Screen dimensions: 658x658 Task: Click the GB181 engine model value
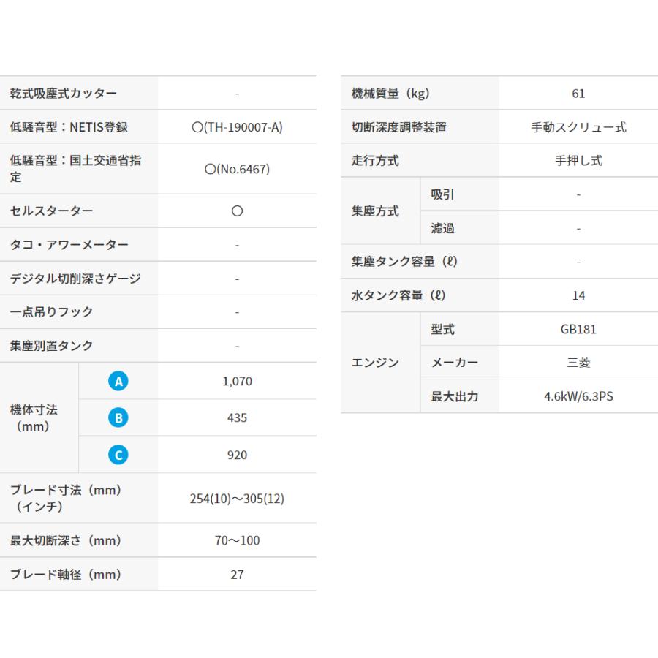coord(578,330)
